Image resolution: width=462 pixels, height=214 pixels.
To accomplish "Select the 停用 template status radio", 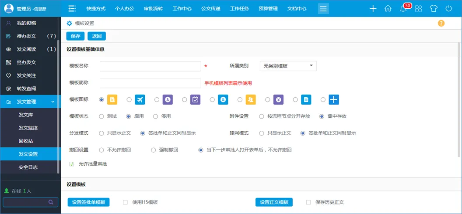I will (x=155, y=116).
